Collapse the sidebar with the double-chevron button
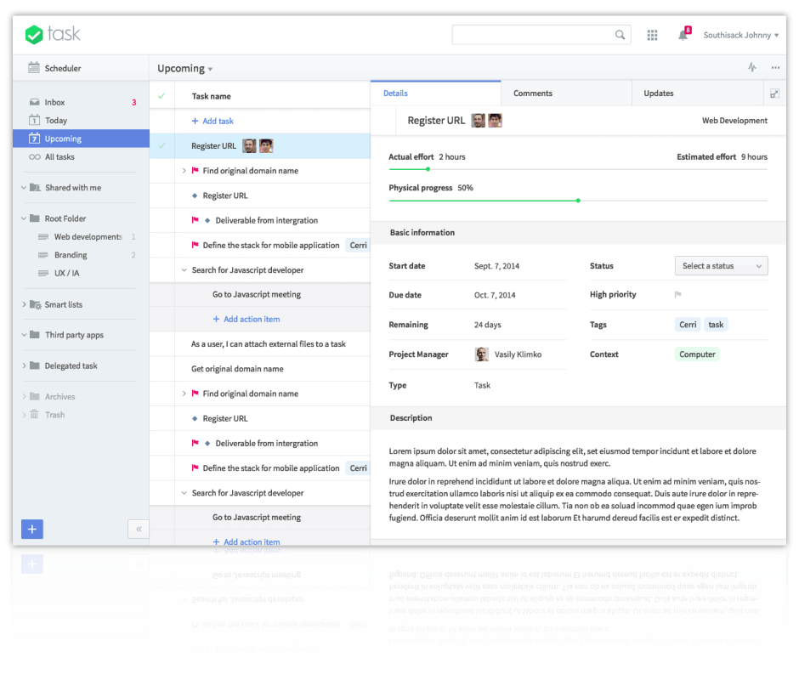The width and height of the screenshot is (799, 680). 139,529
